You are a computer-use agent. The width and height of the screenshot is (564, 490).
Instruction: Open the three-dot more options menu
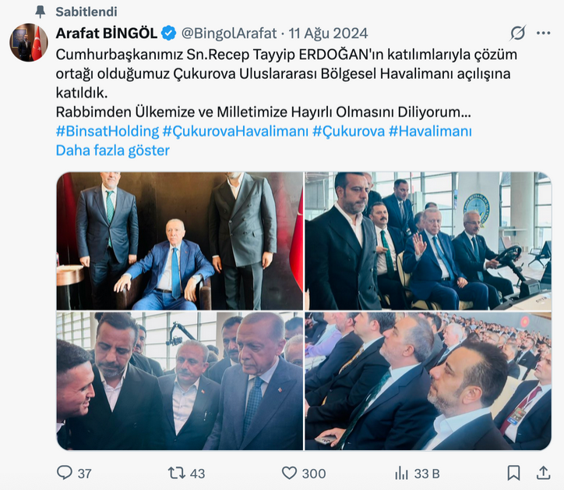543,33
